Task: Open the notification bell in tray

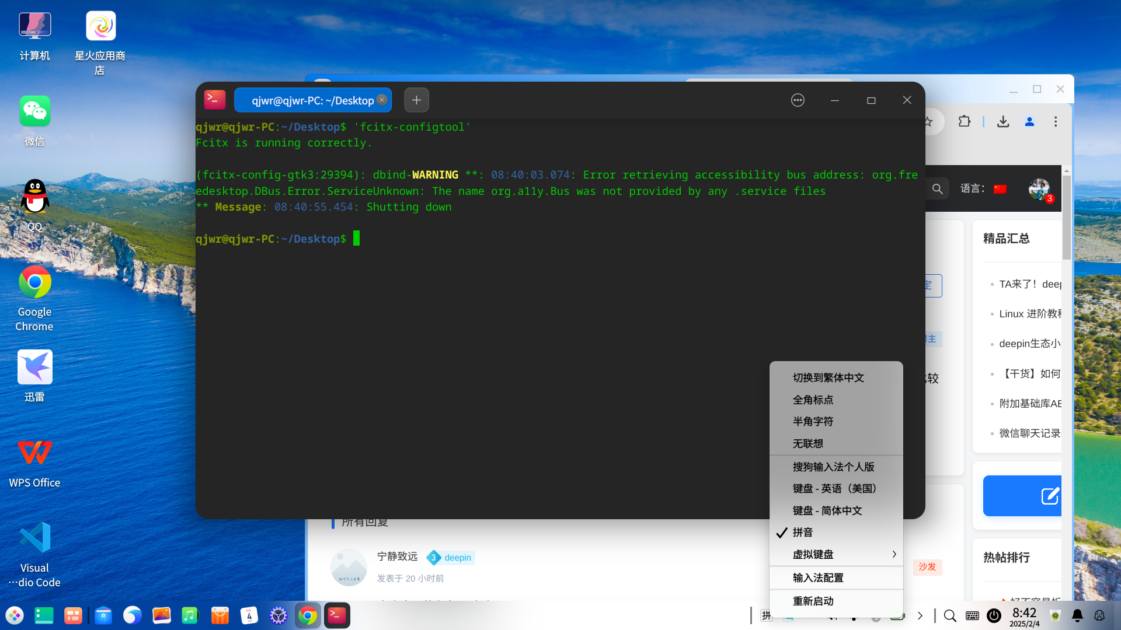Action: (x=1077, y=615)
